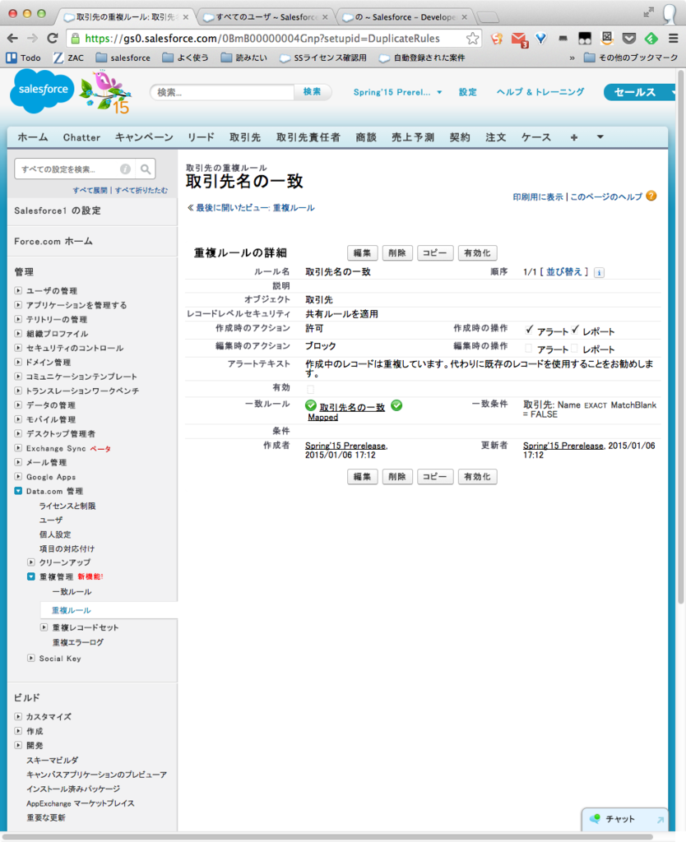Pop out the chat window arrow
Image resolution: width=686 pixels, height=842 pixels.
point(661,820)
